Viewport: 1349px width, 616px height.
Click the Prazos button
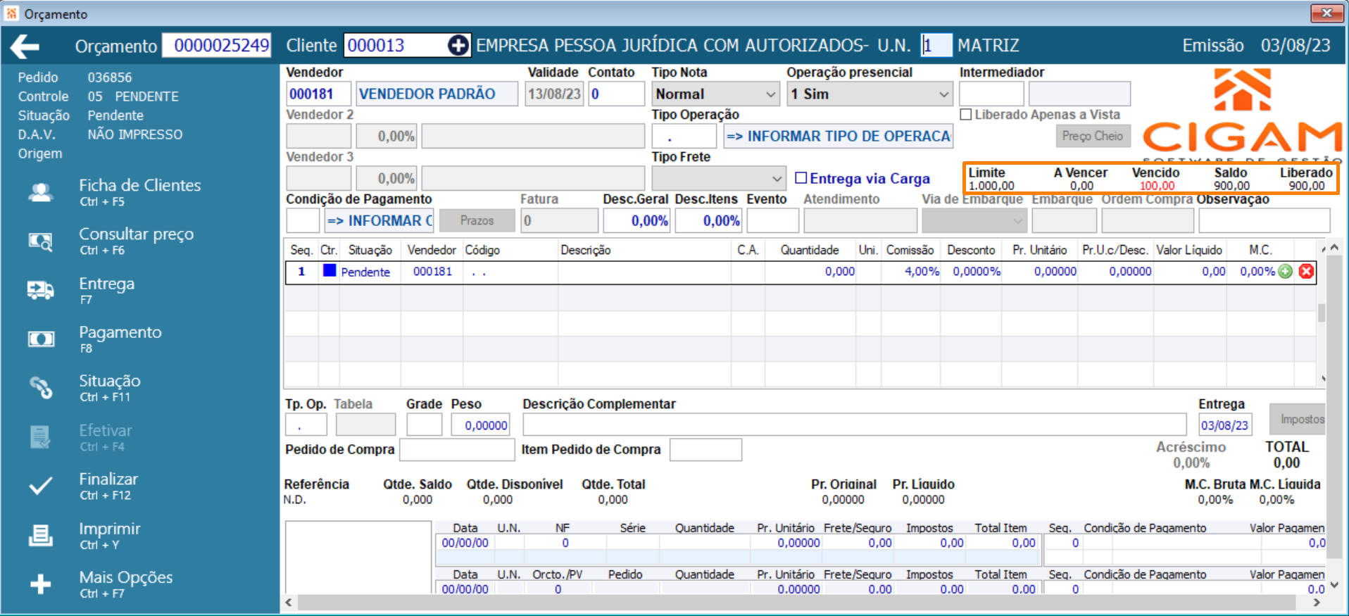pos(477,221)
